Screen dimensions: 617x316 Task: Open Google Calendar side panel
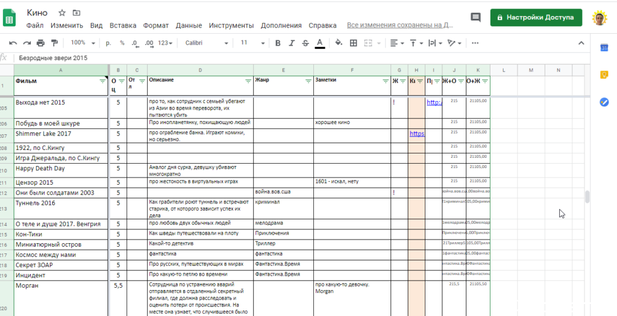604,48
